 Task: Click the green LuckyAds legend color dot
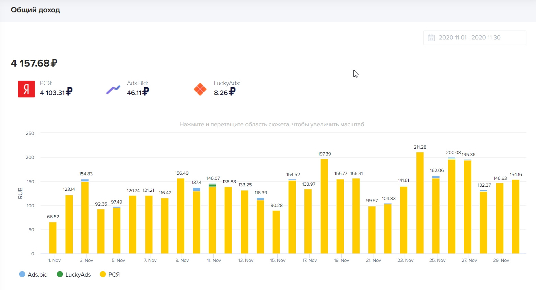pyautogui.click(x=60, y=274)
